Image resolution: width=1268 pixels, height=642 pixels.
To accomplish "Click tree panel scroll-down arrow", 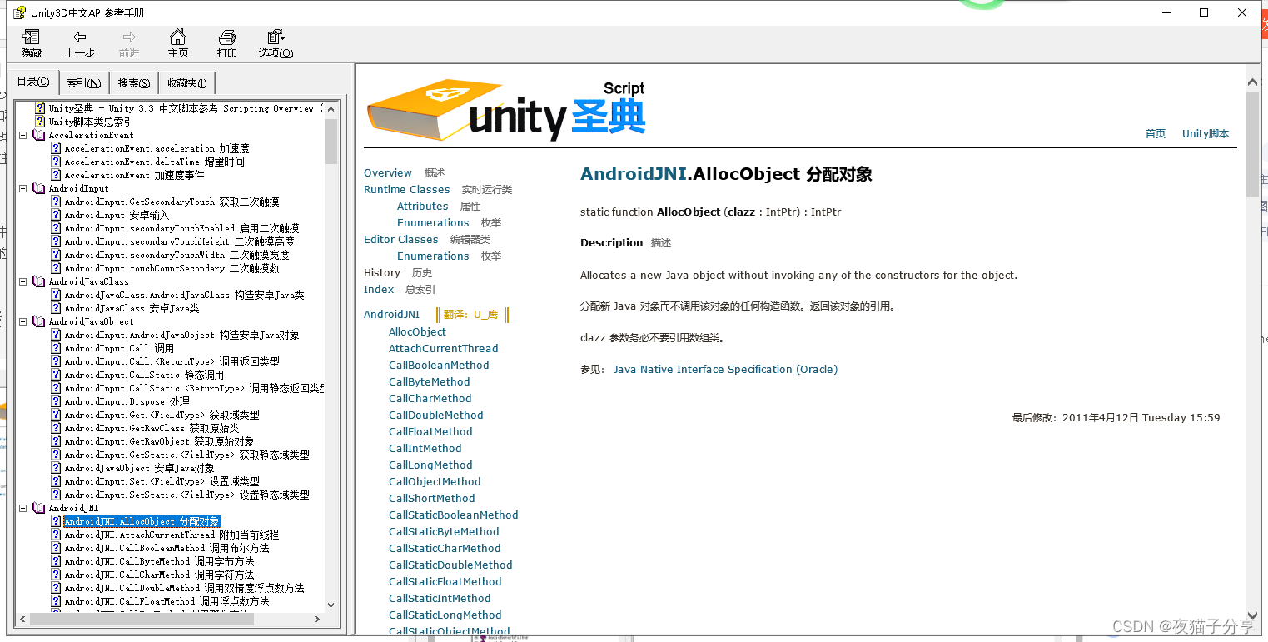I will (331, 605).
